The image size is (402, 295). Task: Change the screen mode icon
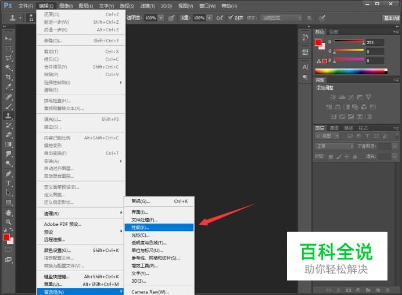[x=8, y=260]
